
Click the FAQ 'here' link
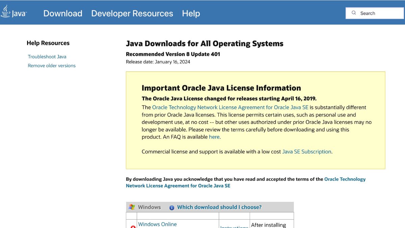pyautogui.click(x=214, y=137)
